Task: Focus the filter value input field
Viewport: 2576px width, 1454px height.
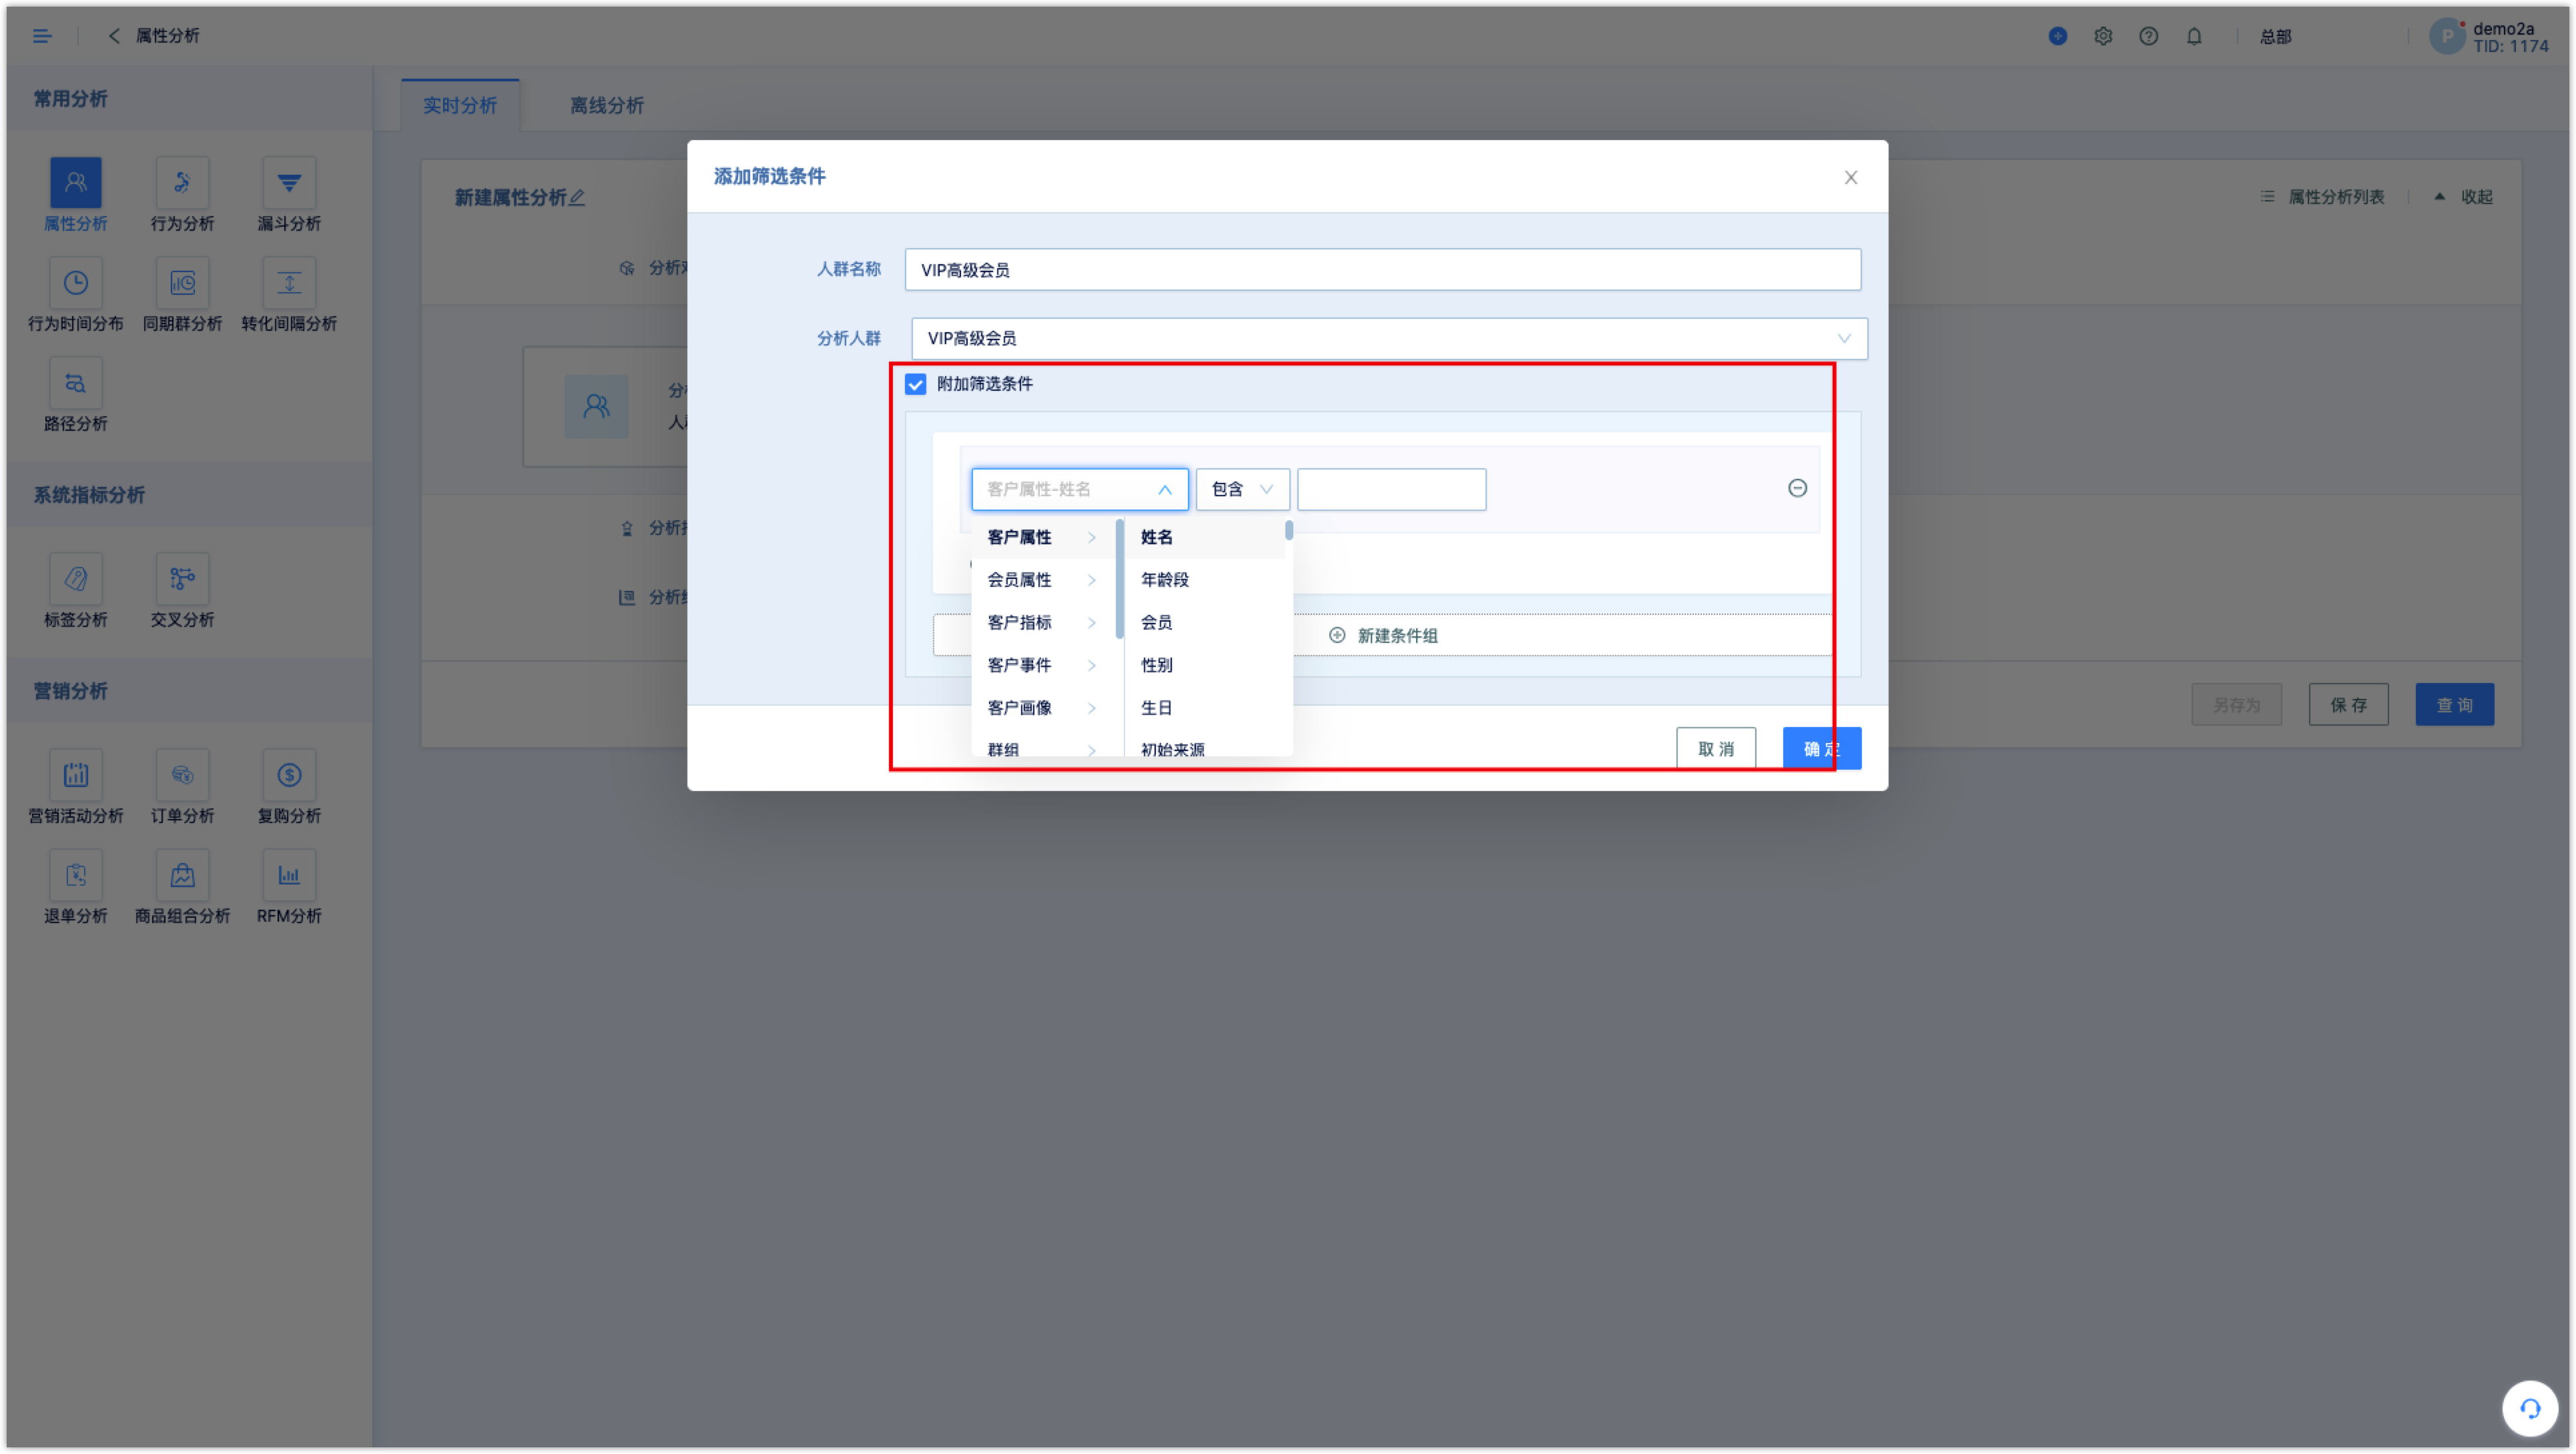Action: coord(1391,489)
